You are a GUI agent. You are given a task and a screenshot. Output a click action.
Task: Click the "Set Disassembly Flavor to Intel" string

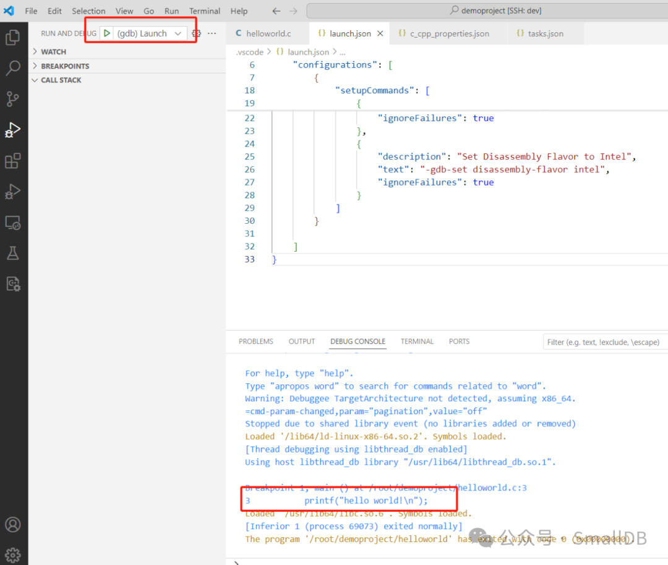point(544,156)
